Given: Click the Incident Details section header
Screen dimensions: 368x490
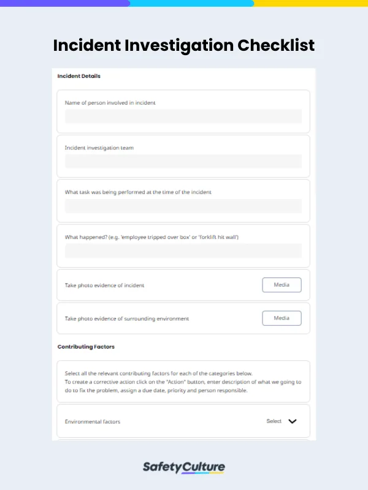Looking at the screenshot, I should point(79,77).
